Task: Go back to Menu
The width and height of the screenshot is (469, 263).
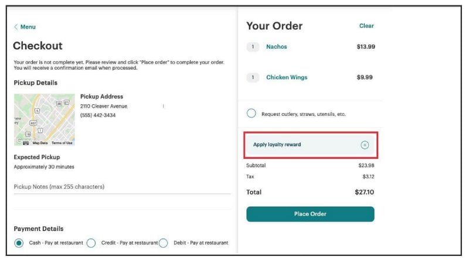Action: [28, 27]
